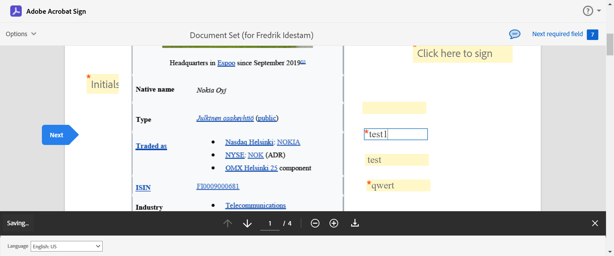
Task: Open the help question mark menu
Action: [x=588, y=11]
